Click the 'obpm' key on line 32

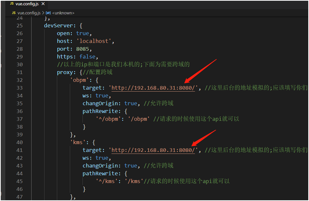[x=79, y=80]
